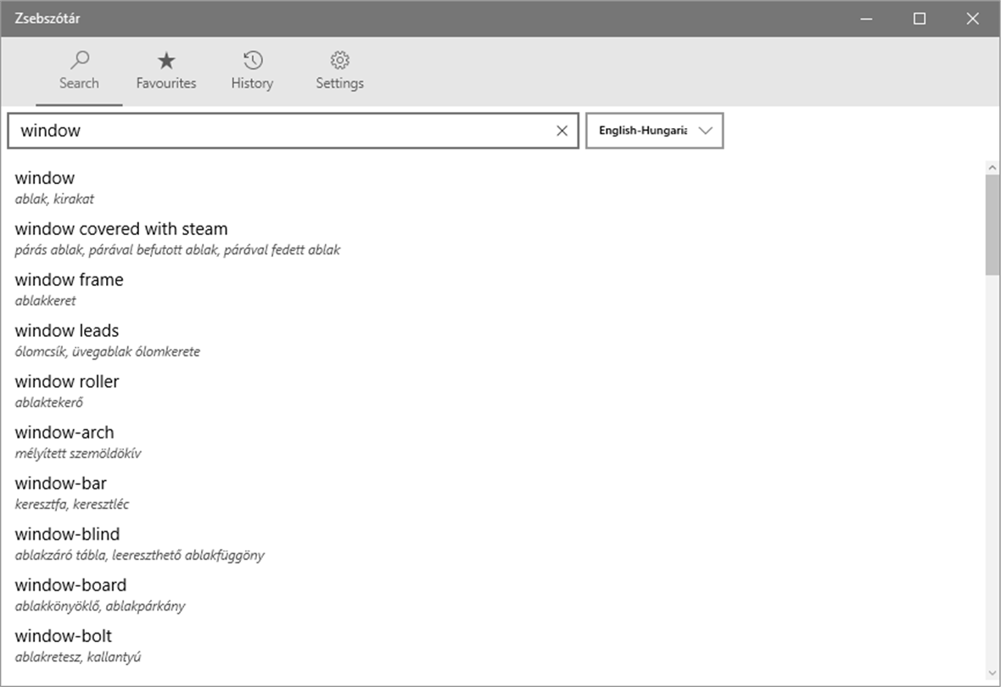The width and height of the screenshot is (1001, 687).
Task: Click the translation "ablakkeret"
Action: point(45,301)
